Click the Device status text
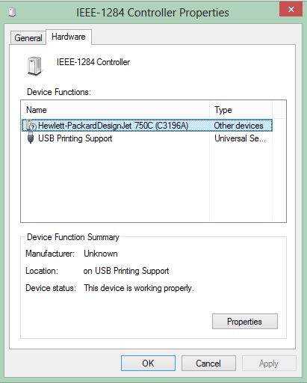Screen dimensions: 307x383 139,288
